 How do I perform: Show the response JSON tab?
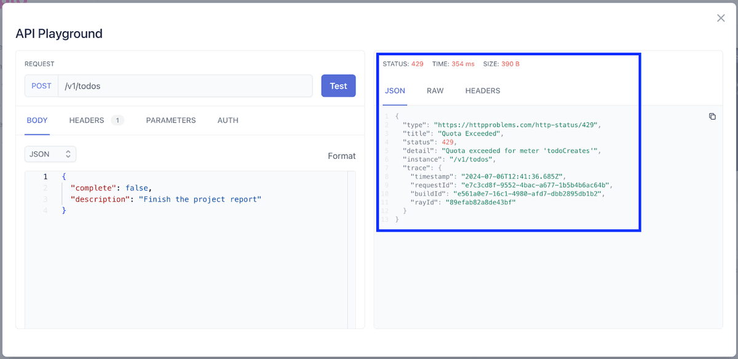(x=395, y=91)
